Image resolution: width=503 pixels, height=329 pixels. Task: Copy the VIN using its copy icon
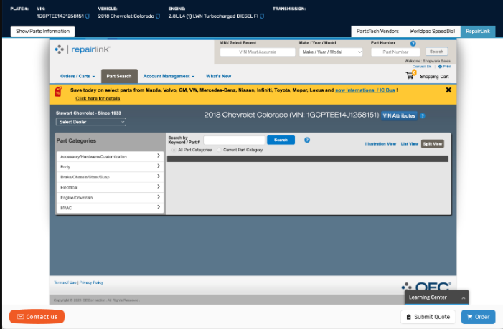(x=88, y=16)
